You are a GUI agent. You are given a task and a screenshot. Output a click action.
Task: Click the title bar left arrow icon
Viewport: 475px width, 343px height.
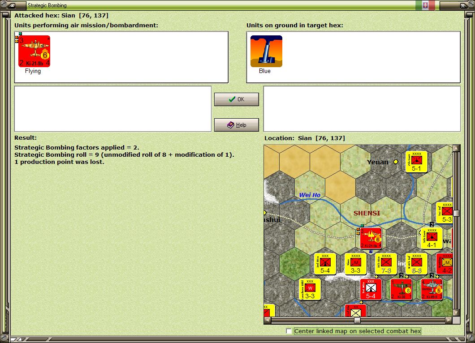coord(11,5)
